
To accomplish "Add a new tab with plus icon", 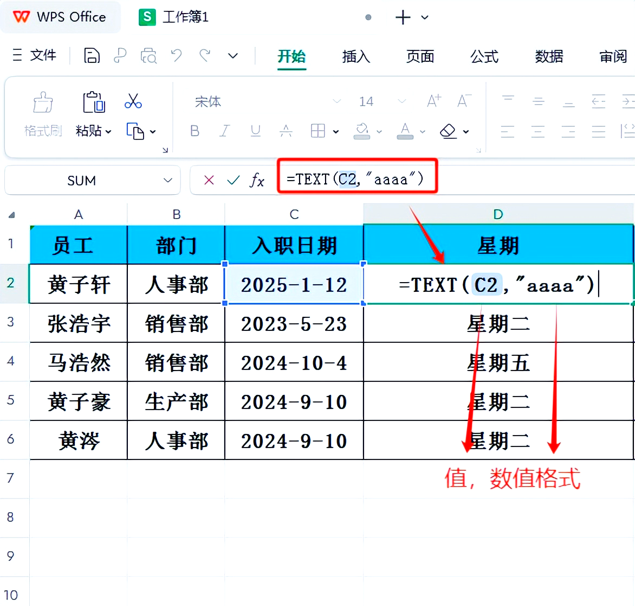I will [403, 17].
